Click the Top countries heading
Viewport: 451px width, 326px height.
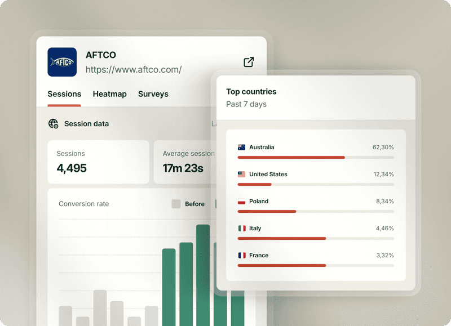click(x=251, y=92)
